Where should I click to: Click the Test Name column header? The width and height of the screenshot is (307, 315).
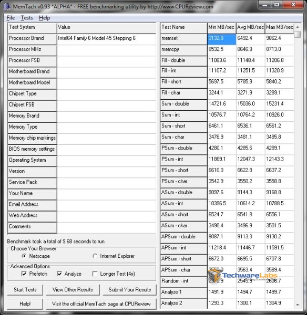tap(183, 28)
